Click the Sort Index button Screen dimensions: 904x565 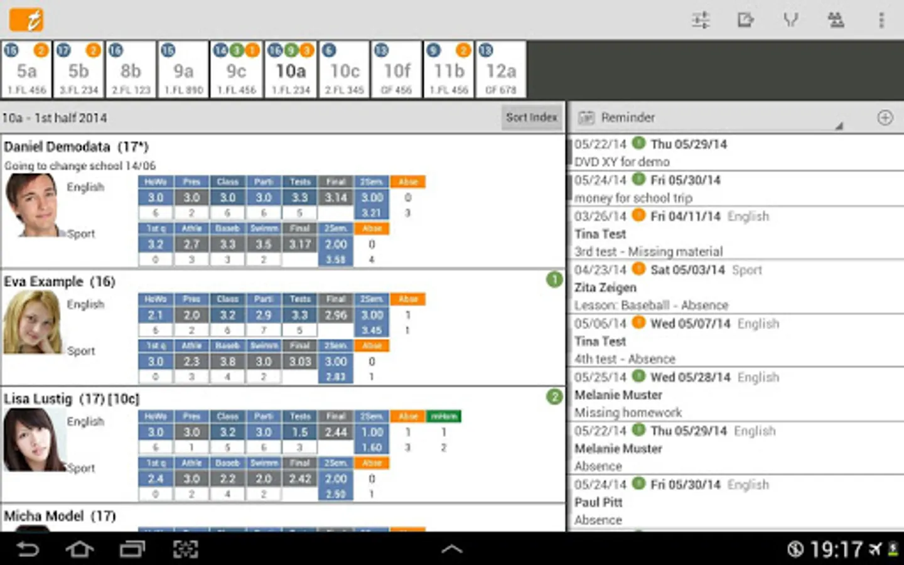[531, 117]
